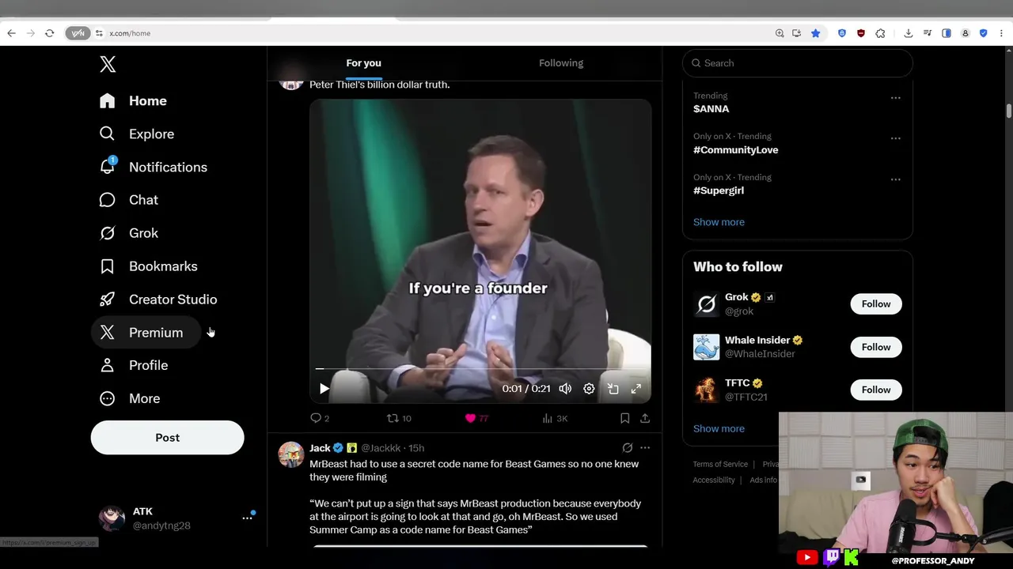Switch to the For you tab
The height and width of the screenshot is (569, 1013).
point(363,63)
